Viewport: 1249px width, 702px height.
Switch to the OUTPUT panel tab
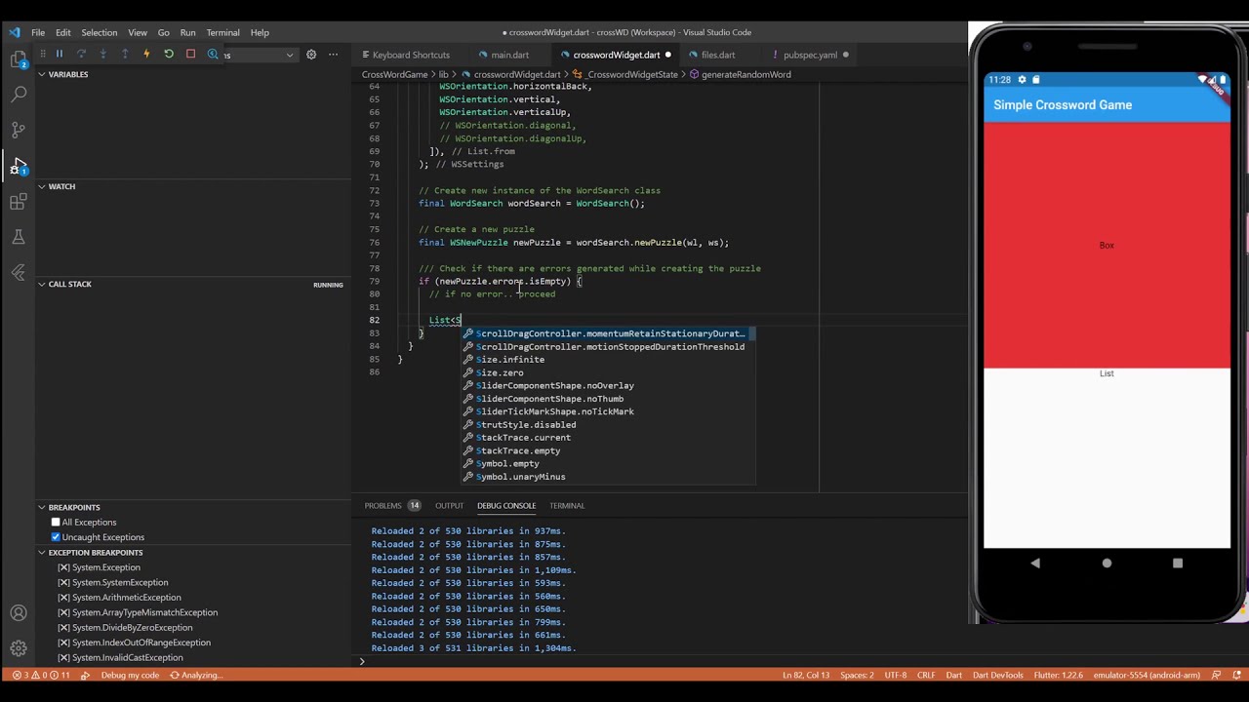[449, 505]
